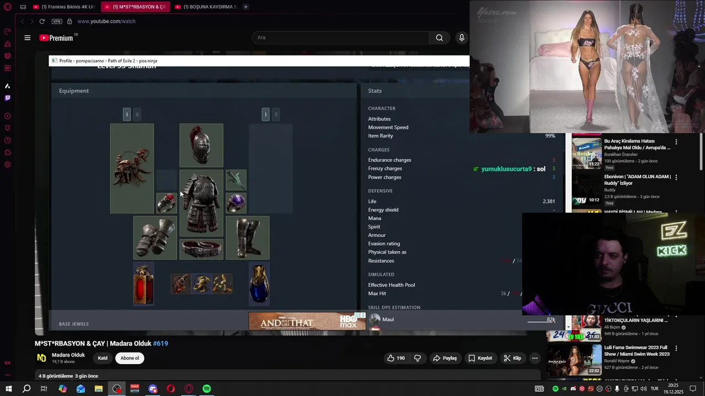Switch to BOŞUNA KAYDIRMA tab
This screenshot has width=705, height=396.
pos(206,7)
